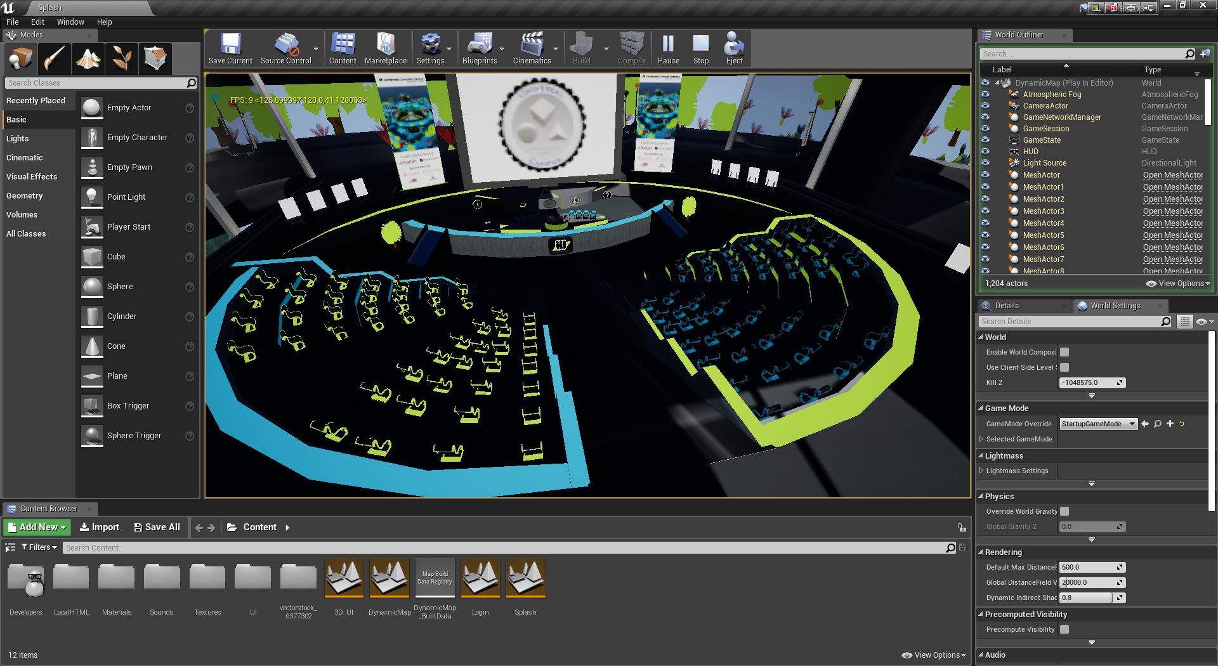
Task: Browse to GameMode asset magnifier icon
Action: 1158,424
